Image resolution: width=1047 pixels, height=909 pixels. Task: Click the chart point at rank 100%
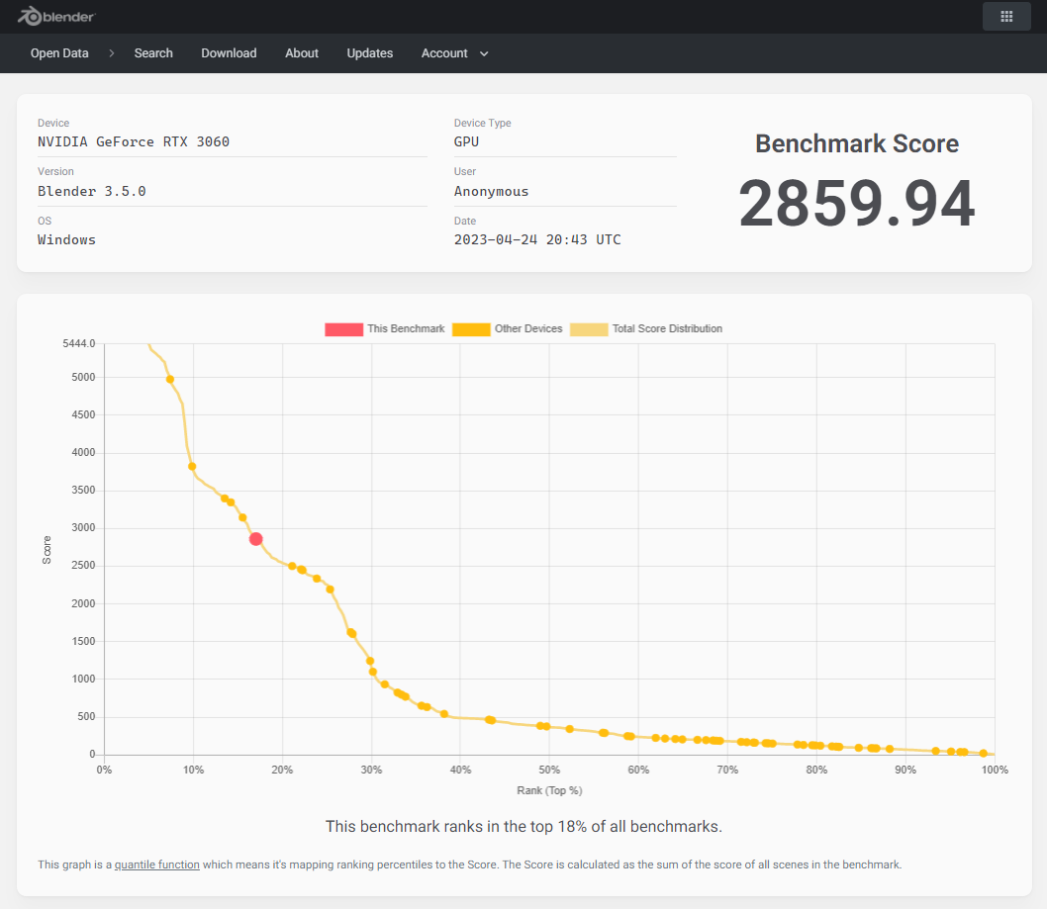(x=983, y=753)
